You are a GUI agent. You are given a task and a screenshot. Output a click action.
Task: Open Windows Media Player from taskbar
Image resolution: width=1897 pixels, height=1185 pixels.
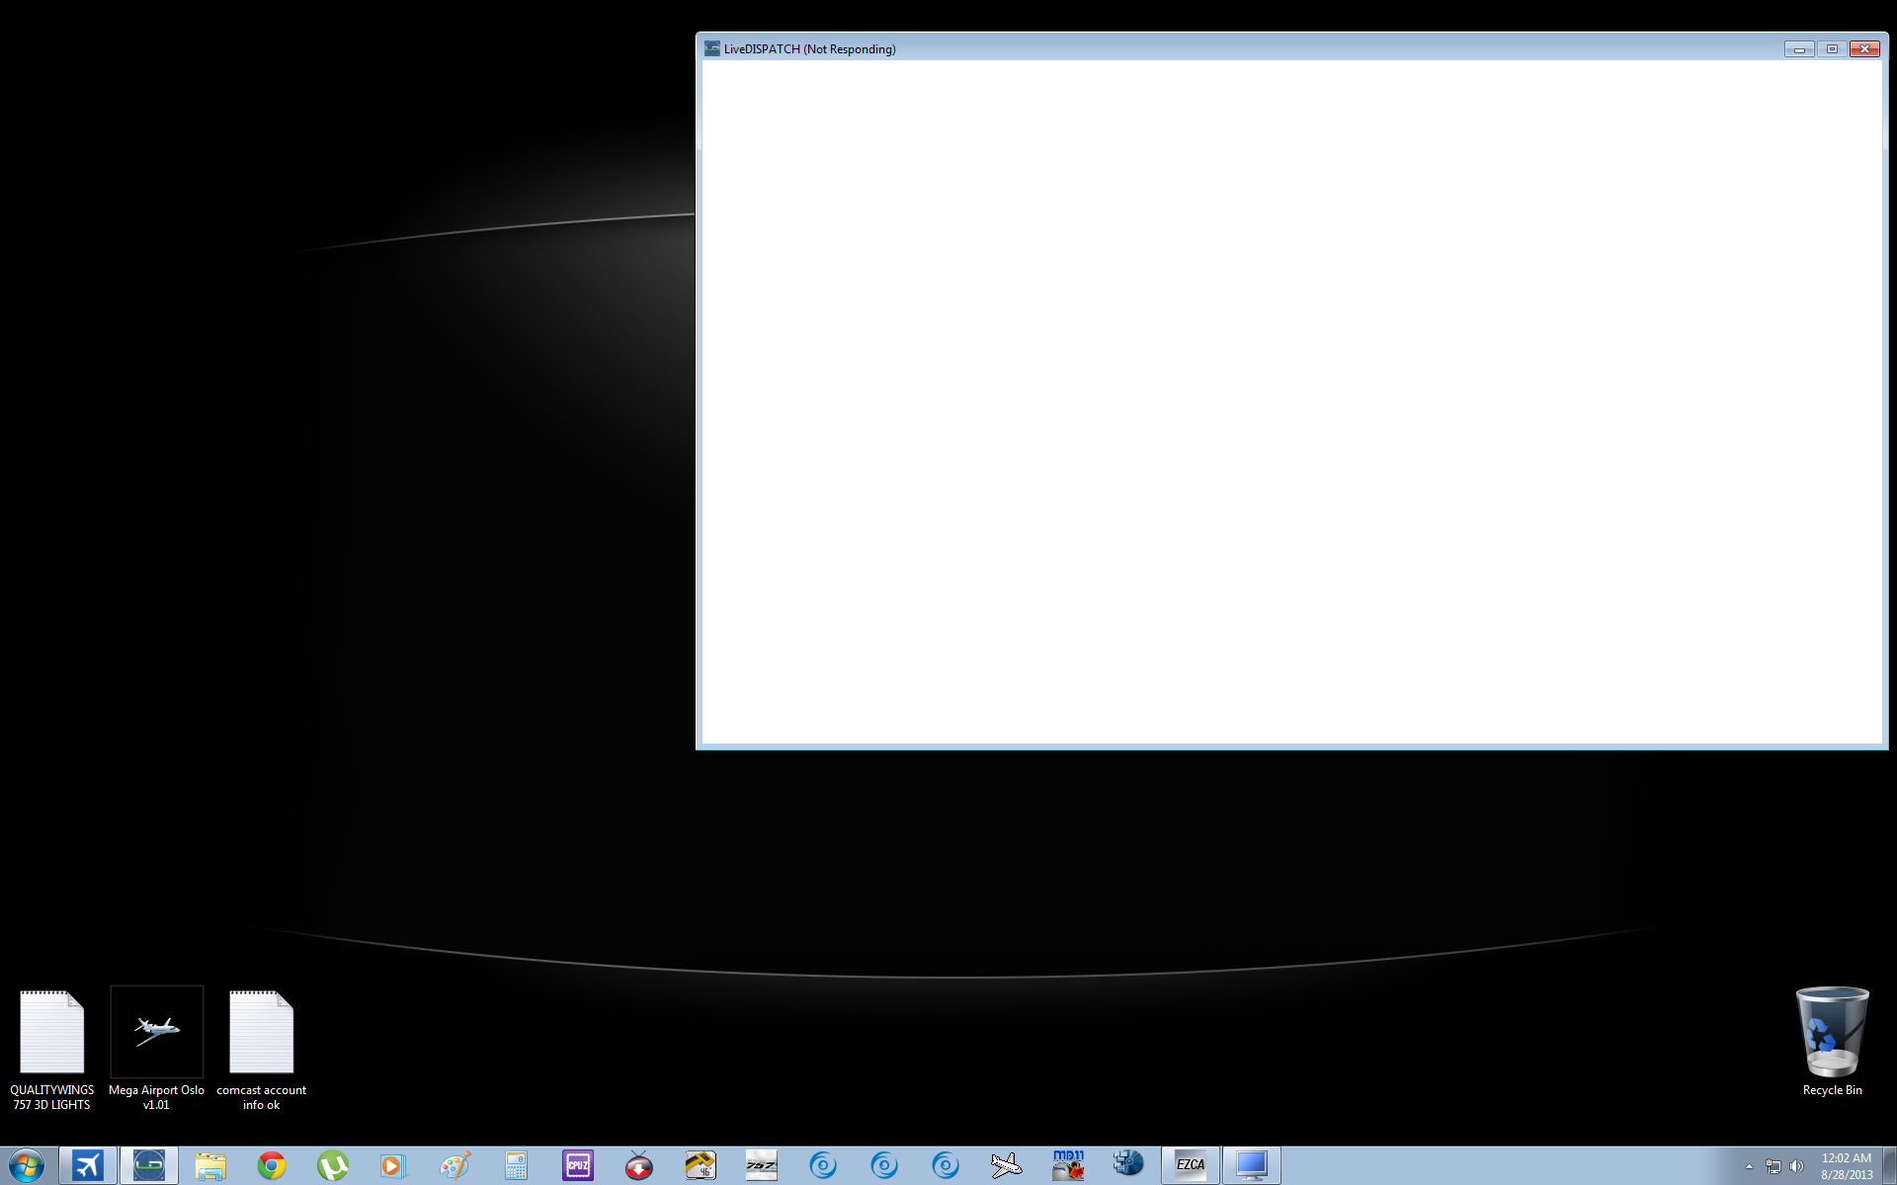393,1165
